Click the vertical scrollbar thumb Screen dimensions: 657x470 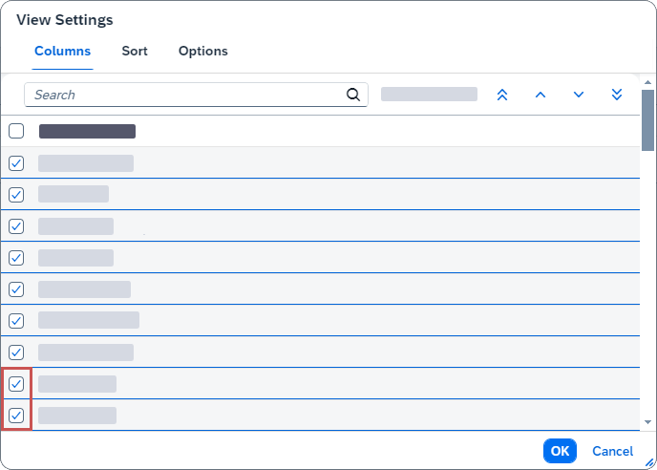[x=647, y=120]
